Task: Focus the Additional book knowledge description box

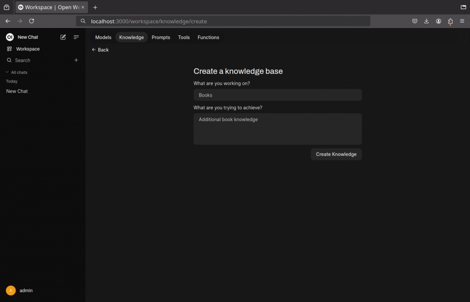Action: click(278, 129)
